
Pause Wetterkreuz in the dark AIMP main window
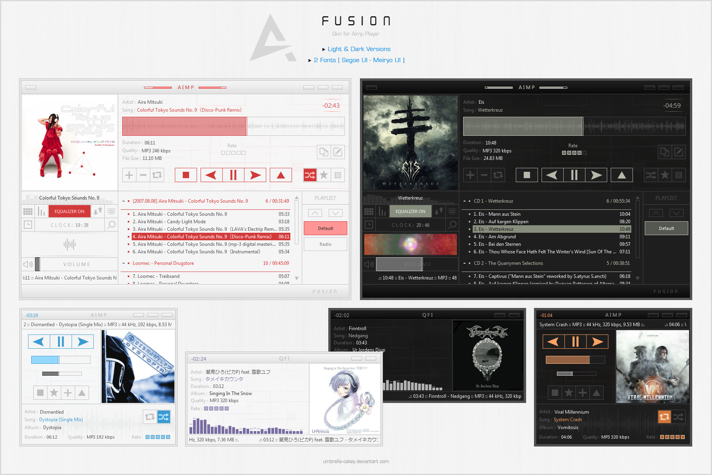point(574,175)
